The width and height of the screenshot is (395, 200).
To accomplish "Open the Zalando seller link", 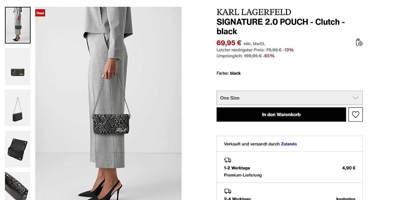I will [x=289, y=144].
